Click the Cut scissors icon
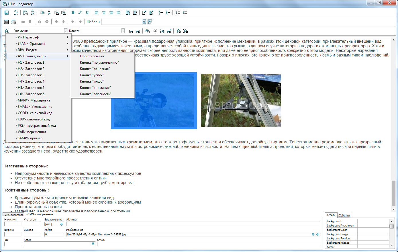The width and height of the screenshot is (398, 252). click(49, 13)
